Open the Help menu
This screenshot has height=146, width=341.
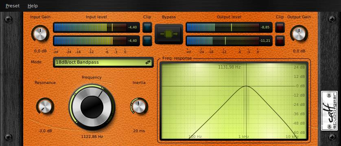pos(33,6)
